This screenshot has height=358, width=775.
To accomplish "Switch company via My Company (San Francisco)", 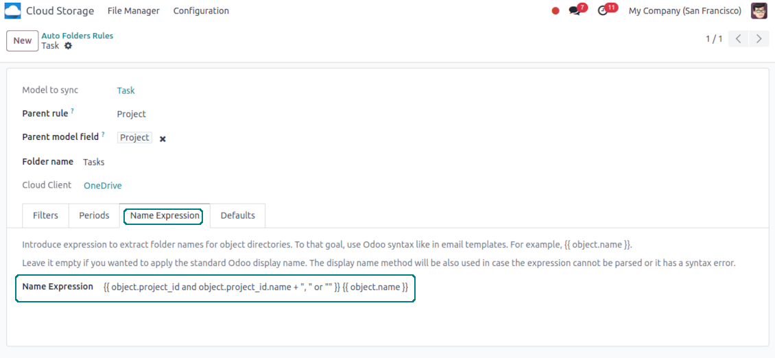I will [x=684, y=11].
